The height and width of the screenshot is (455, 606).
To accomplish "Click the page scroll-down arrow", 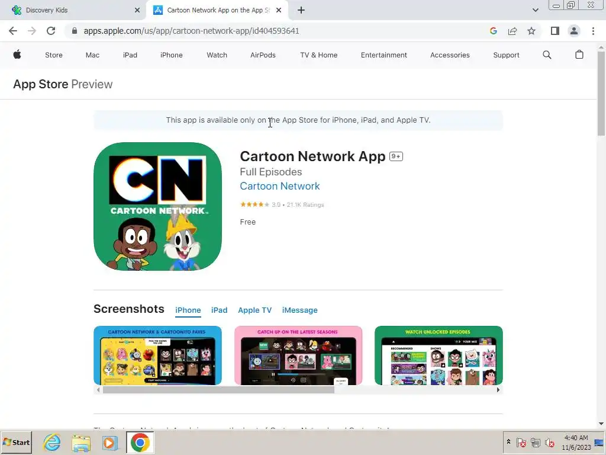I will point(601,424).
